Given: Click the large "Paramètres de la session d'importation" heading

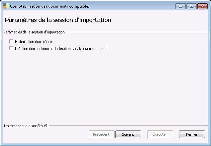Looking at the screenshot, I should coord(58,20).
